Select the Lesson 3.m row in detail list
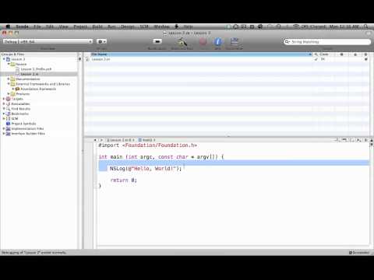Image resolution: width=374 pixels, height=280 pixels. [227, 59]
